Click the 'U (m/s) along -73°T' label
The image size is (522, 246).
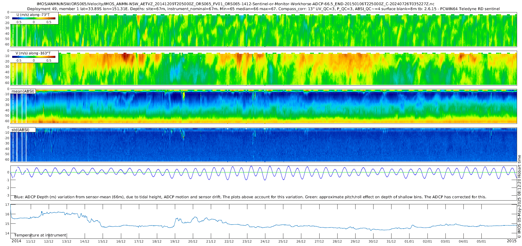pyautogui.click(x=33, y=14)
